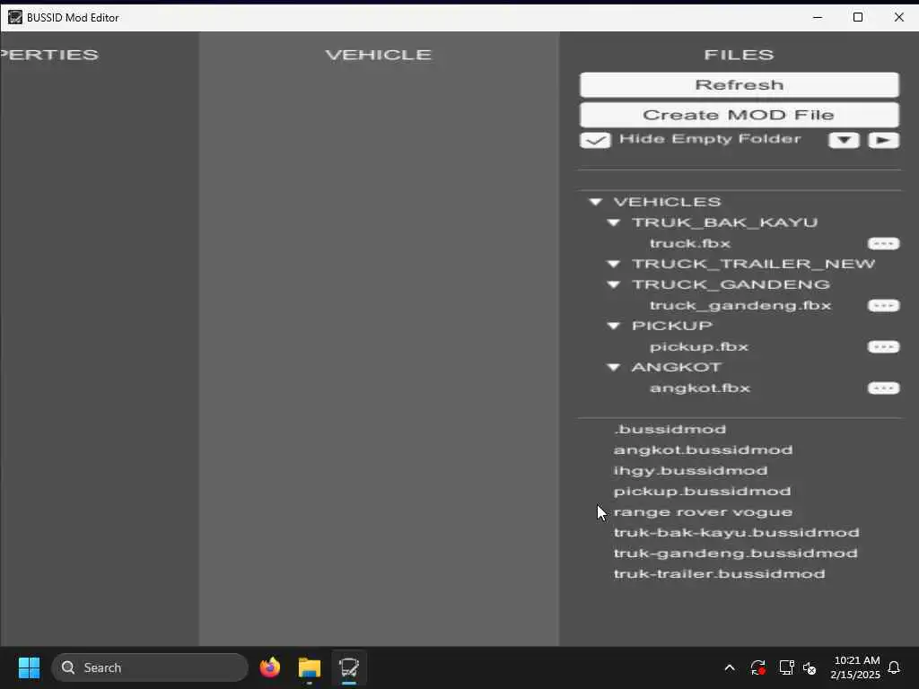Click the muted volume tray icon
Screen dimensions: 919x689
pos(810,667)
